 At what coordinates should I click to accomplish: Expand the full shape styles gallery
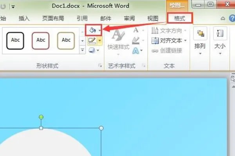tap(82, 50)
